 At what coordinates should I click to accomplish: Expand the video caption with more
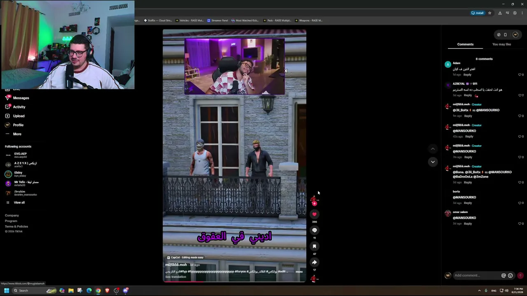[299, 272]
